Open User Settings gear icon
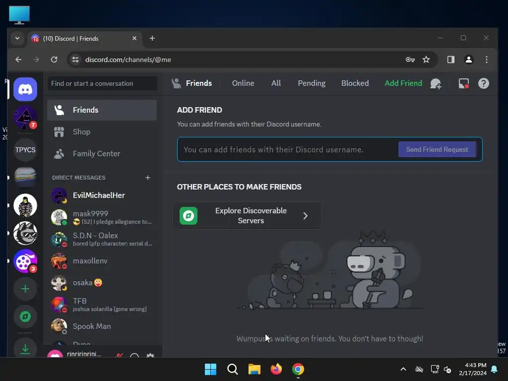This screenshot has height=381, width=508. coord(150,355)
